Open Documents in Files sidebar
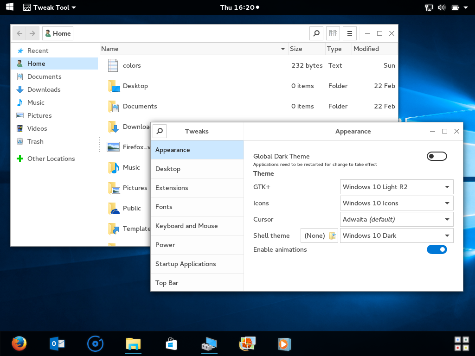475x356 pixels. pos(55,76)
